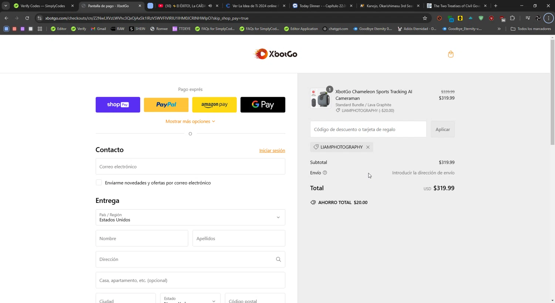Click the XbotGo logo
The width and height of the screenshot is (555, 303).
point(275,54)
